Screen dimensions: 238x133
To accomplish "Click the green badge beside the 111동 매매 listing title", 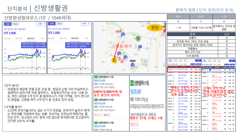I will click(96, 77).
